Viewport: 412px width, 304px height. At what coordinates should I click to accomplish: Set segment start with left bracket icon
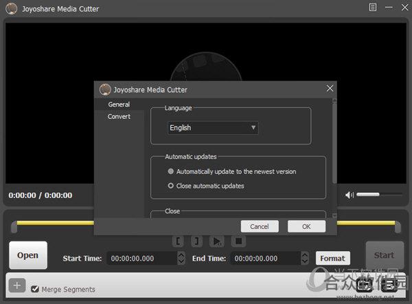pyautogui.click(x=178, y=241)
